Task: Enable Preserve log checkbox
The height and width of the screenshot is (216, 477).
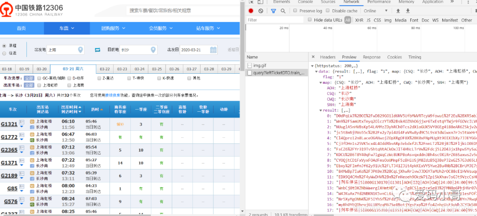Action: click(x=295, y=11)
